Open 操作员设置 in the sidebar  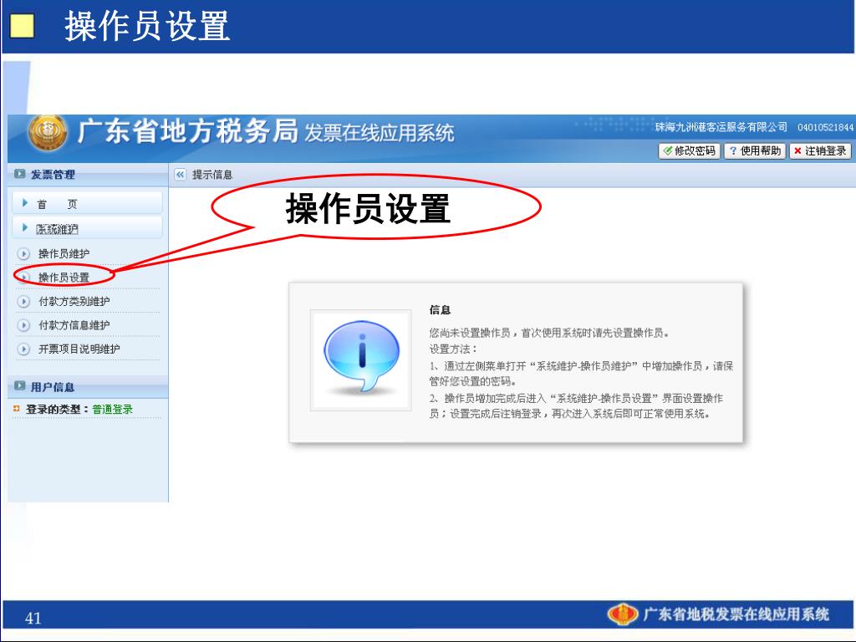pos(64,278)
